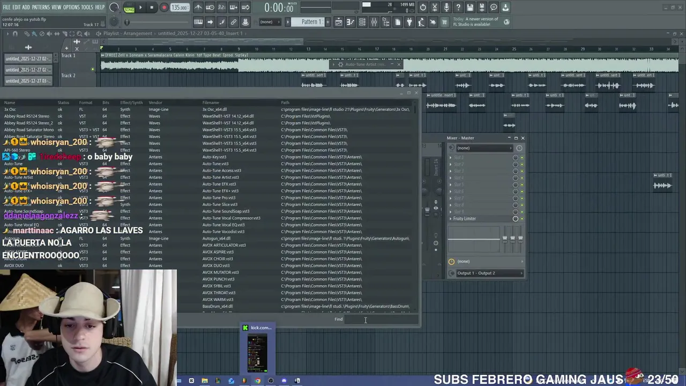The image size is (686, 386).
Task: Expand Slot 5 arrow in Mixer
Action: point(451,185)
